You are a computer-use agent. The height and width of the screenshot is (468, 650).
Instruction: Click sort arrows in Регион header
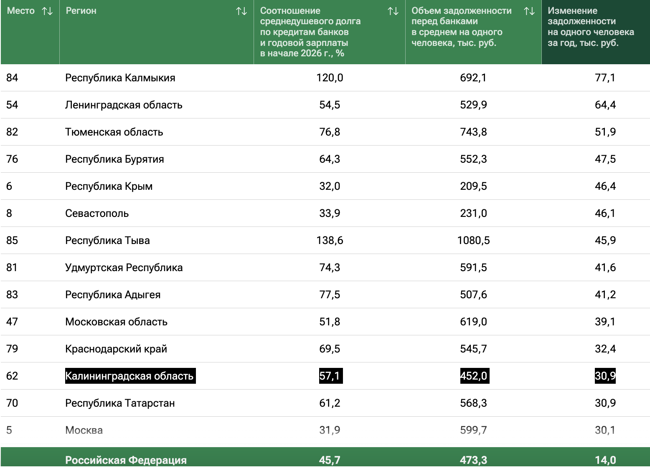click(241, 11)
